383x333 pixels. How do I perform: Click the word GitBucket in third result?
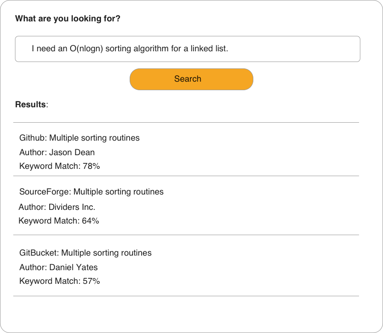tap(39, 253)
